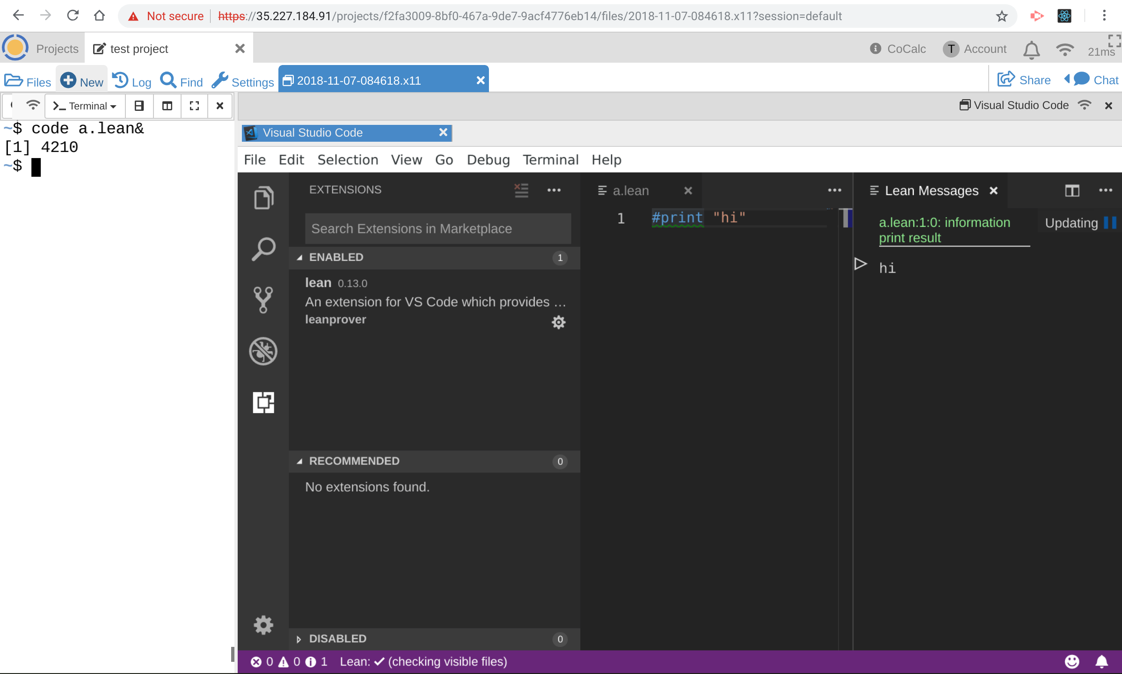Toggle split editor layout in Lean Messages
The image size is (1122, 674).
pyautogui.click(x=1072, y=190)
